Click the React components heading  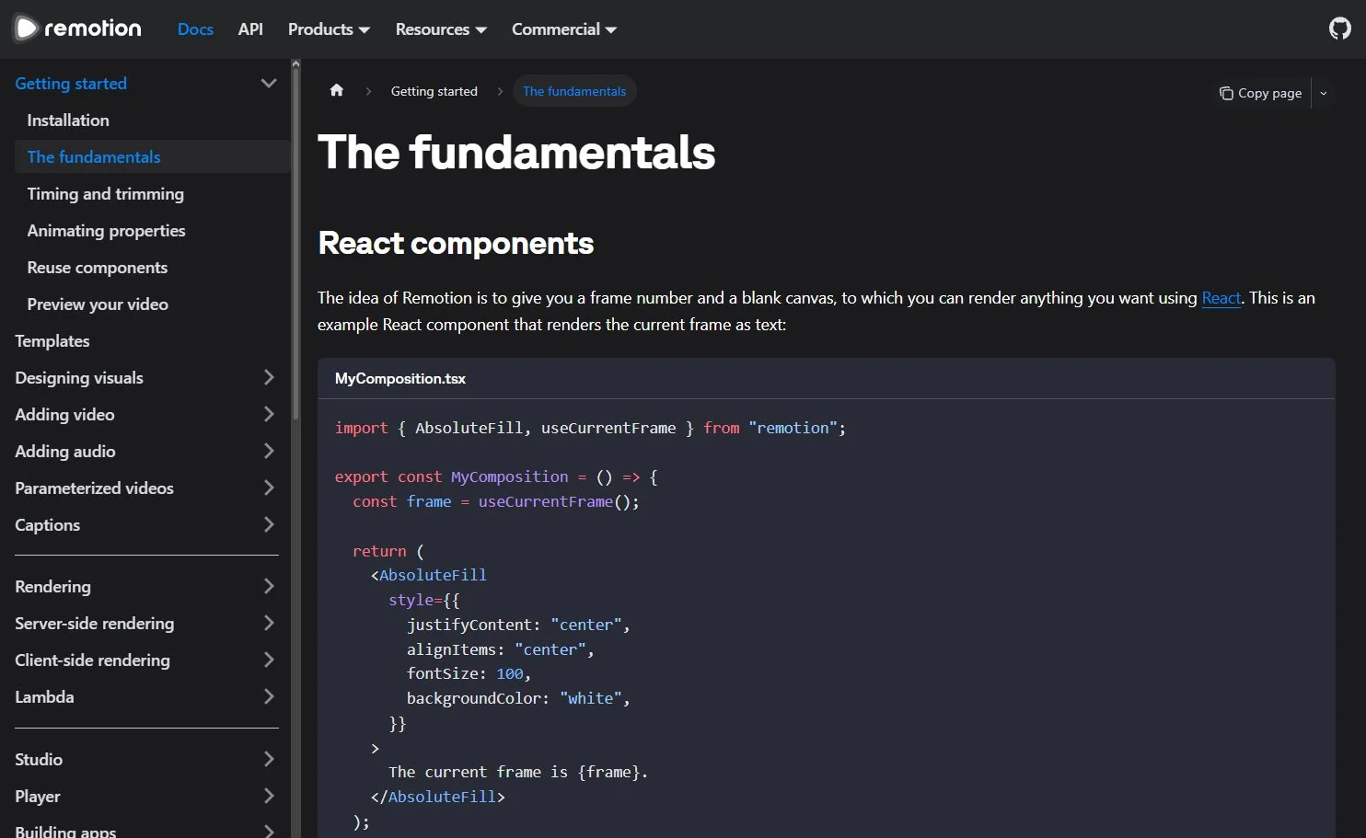pyautogui.click(x=456, y=243)
